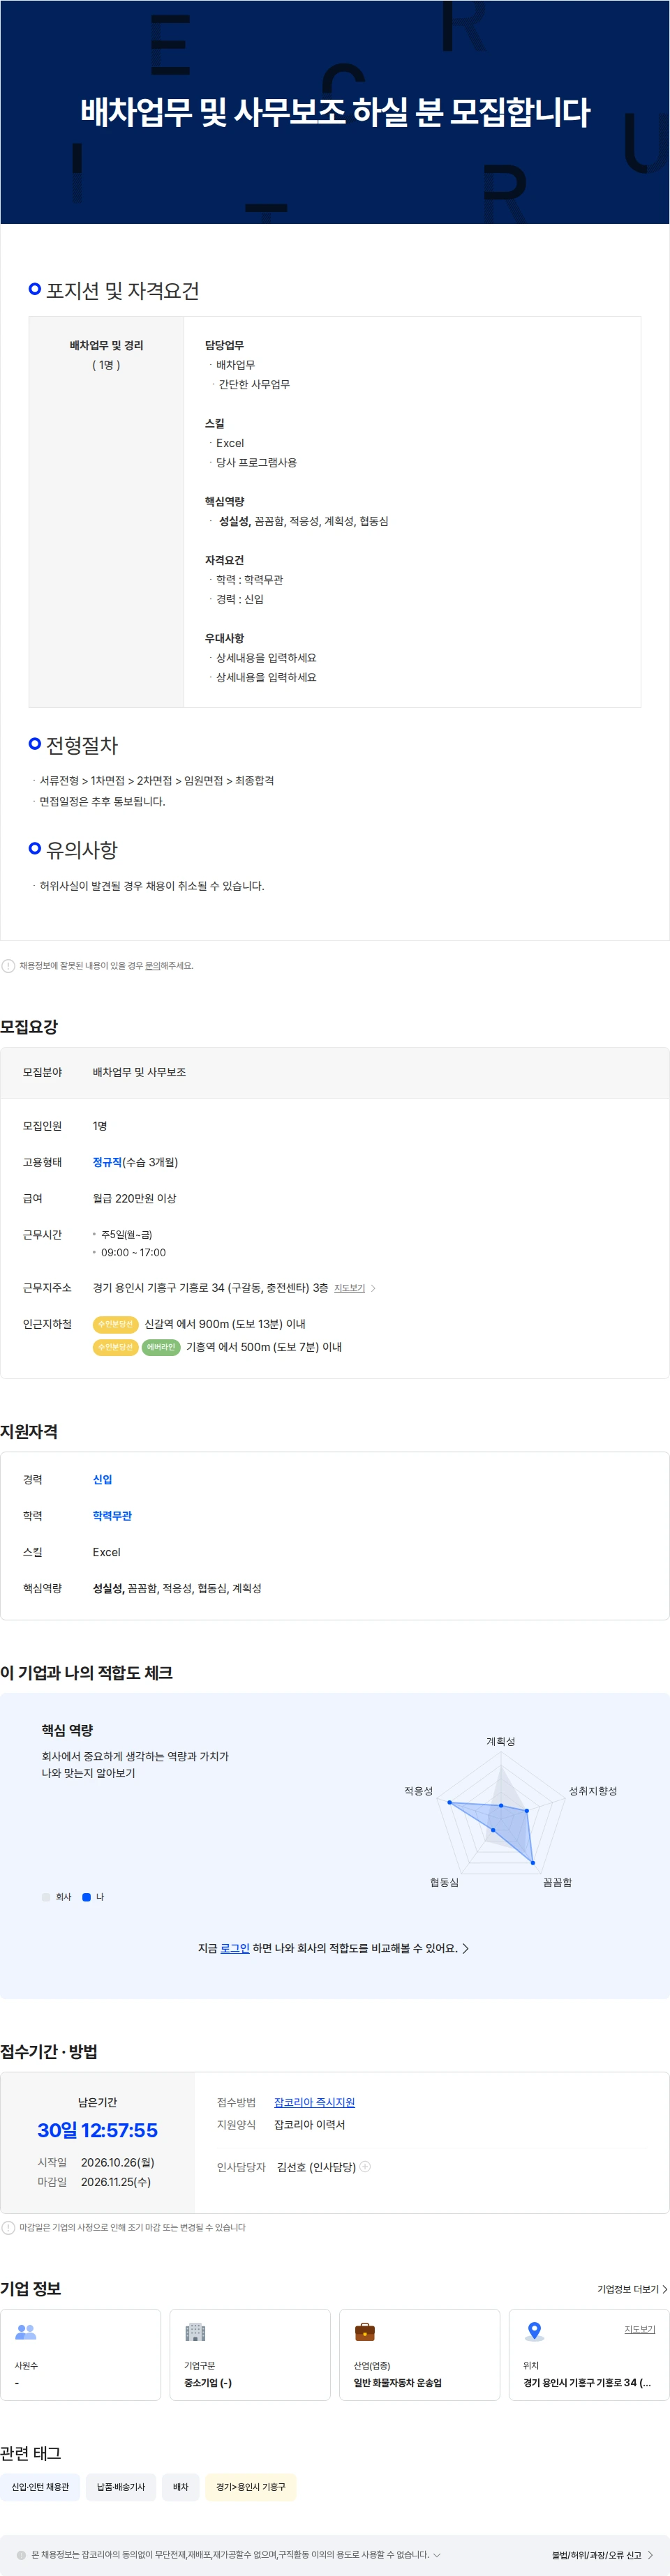Click chevron arrow after address 지도보기
Viewport: 670px width, 2576px height.
click(x=374, y=1288)
